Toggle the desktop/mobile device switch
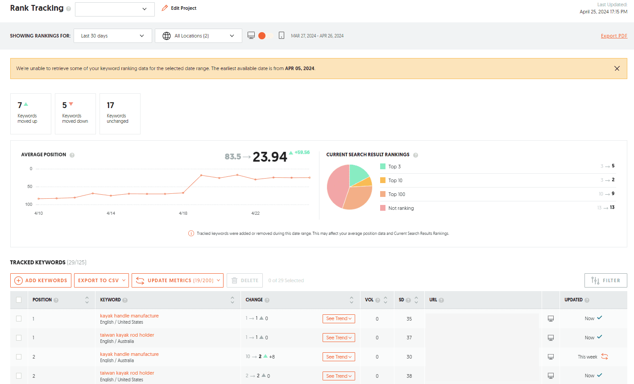 (266, 35)
